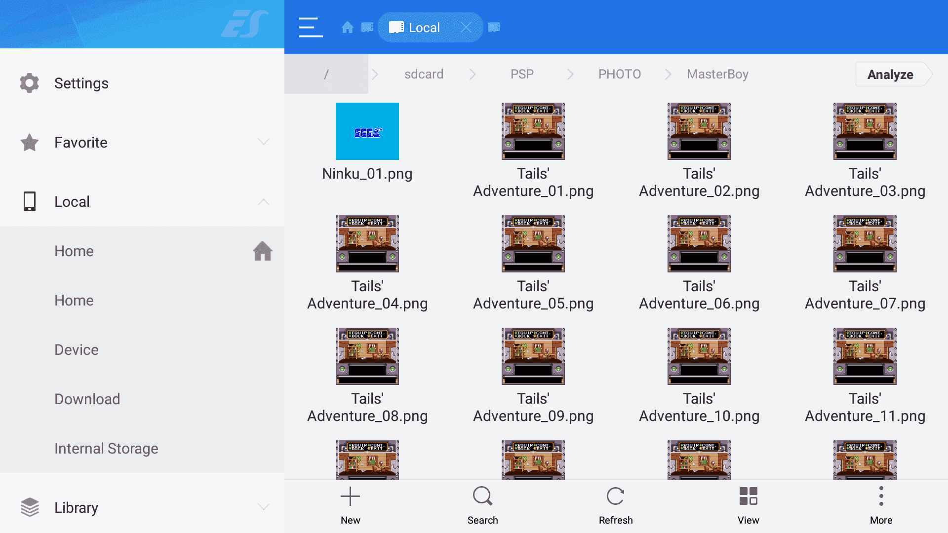
Task: Expand the Library section chevron
Action: 264,507
